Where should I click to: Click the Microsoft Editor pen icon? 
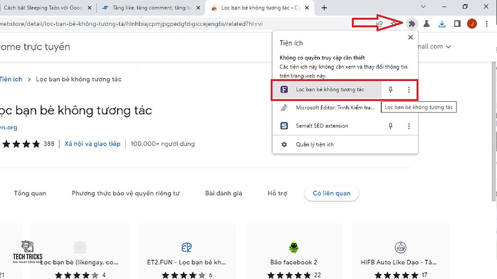click(x=284, y=107)
